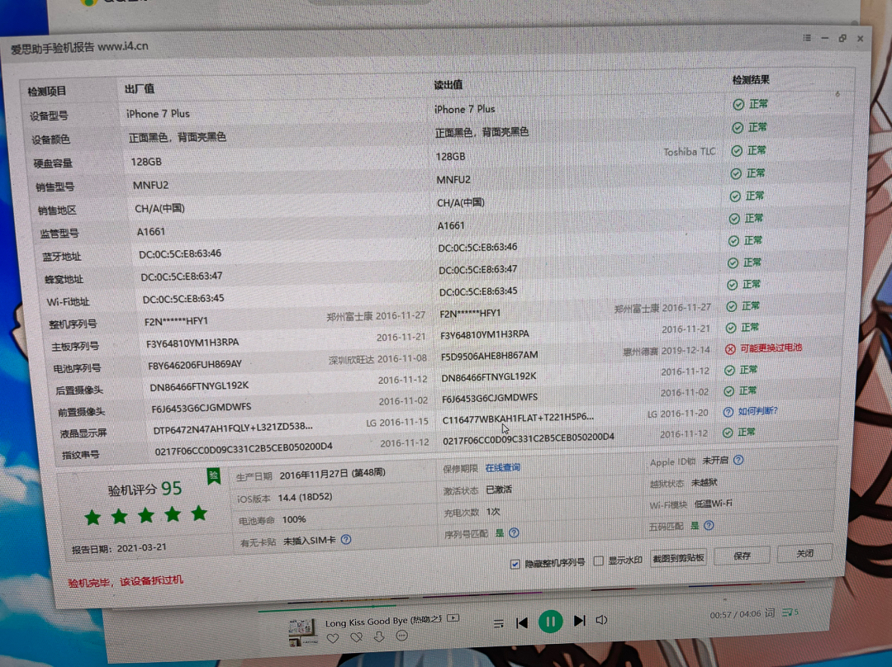Click the 检测结果 column header
The image size is (892, 667).
(751, 79)
